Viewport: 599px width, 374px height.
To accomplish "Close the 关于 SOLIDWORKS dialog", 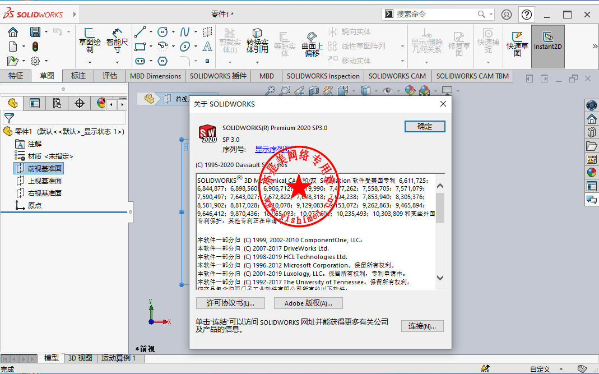I will coord(443,104).
